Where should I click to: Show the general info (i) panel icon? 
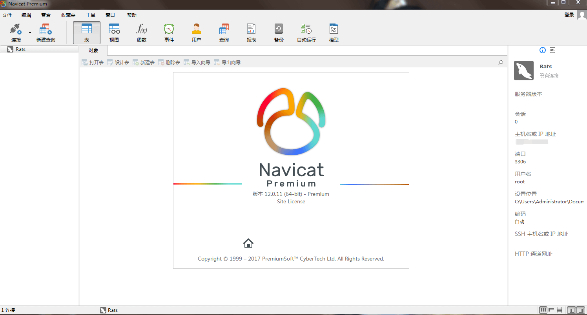tap(543, 50)
